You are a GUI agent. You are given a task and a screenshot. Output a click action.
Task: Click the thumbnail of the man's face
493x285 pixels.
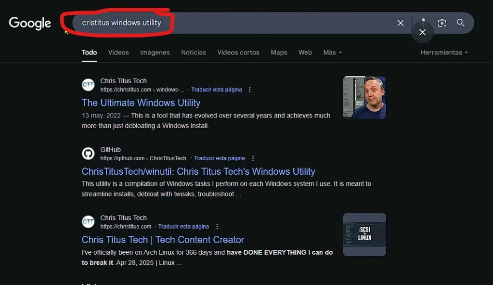pyautogui.click(x=364, y=98)
